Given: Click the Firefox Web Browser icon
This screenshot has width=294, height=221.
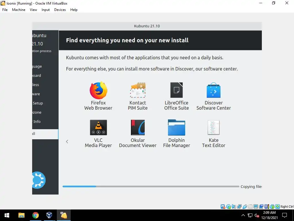Looking at the screenshot, I should click(x=98, y=90).
